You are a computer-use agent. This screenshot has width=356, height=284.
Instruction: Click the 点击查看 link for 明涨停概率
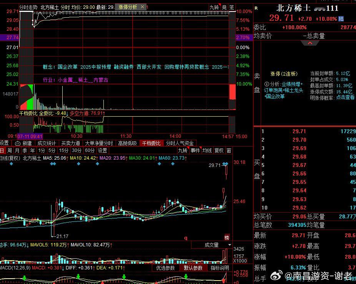pos(345,97)
